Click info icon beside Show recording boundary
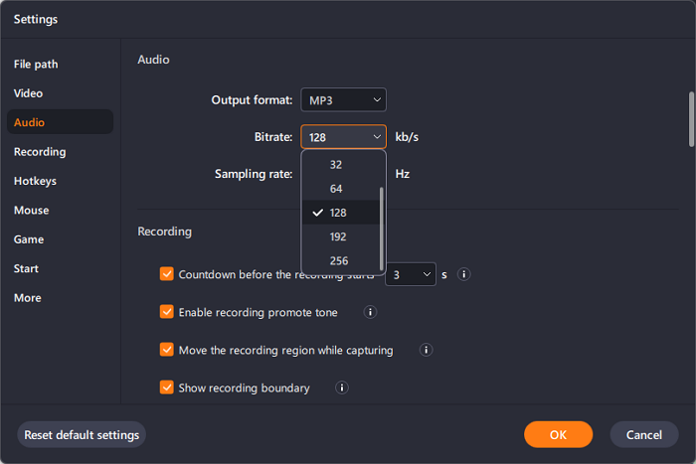The height and width of the screenshot is (464, 696). click(x=342, y=387)
